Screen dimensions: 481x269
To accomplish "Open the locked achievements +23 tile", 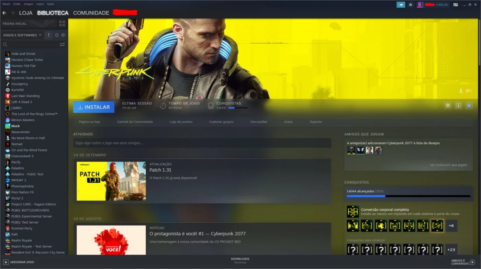I will point(451,250).
